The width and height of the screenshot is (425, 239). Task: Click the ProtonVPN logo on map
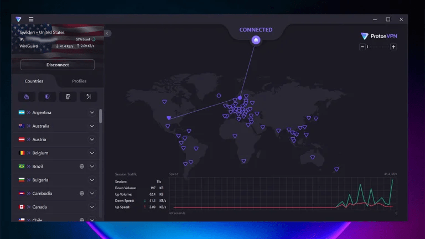coord(379,36)
